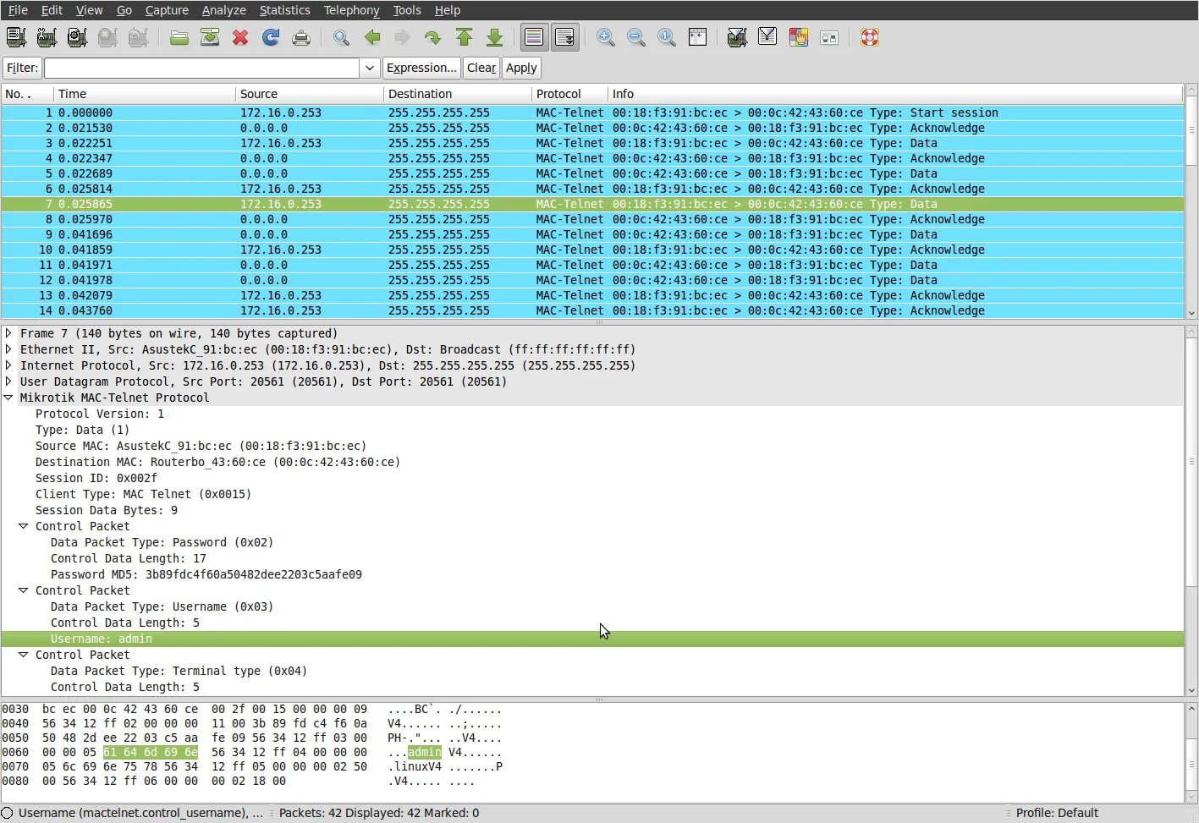The height and width of the screenshot is (823, 1199).
Task: Click the Expression... button
Action: pyautogui.click(x=421, y=68)
